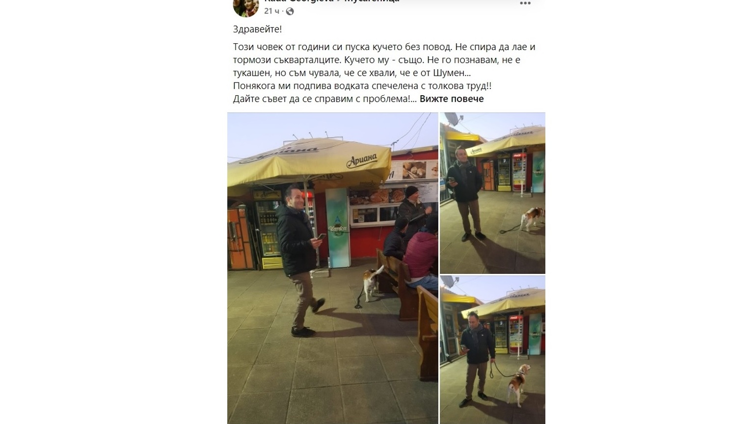This screenshot has height=424, width=754.
Task: Click the dog in the top-right photo
Action: [533, 217]
